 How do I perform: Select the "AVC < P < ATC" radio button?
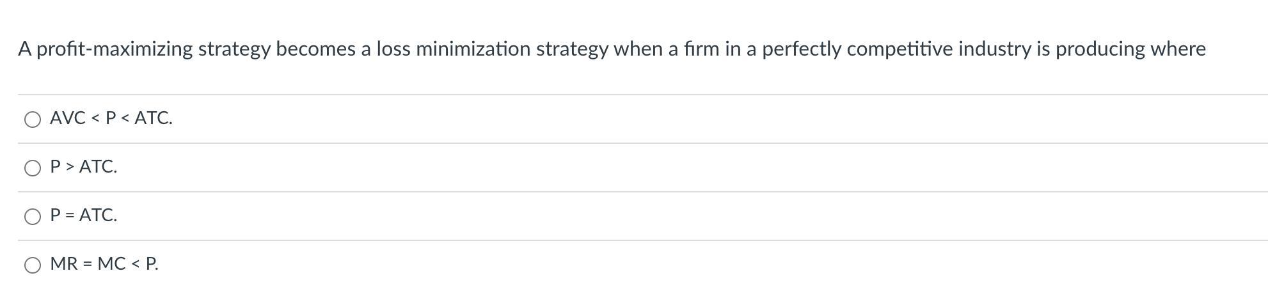coord(33,120)
